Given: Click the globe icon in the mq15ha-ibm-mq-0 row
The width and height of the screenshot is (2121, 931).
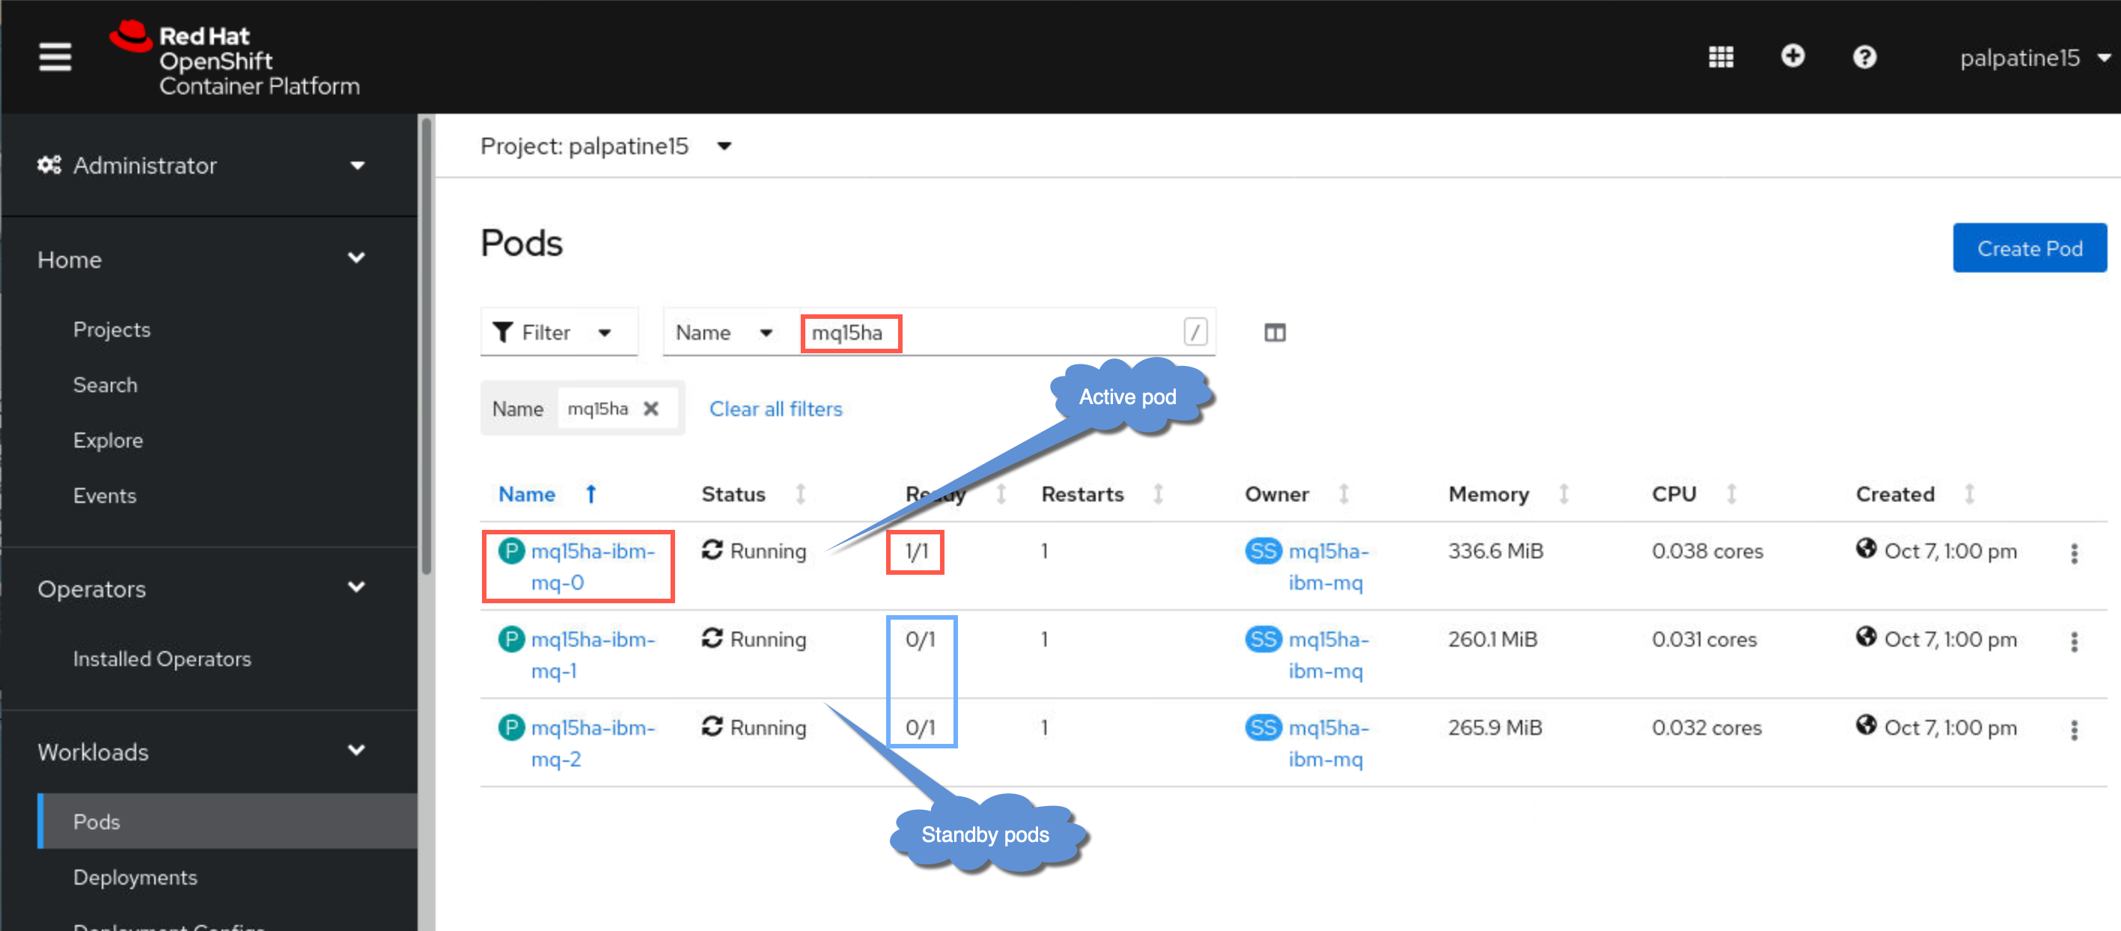Looking at the screenshot, I should point(1866,549).
